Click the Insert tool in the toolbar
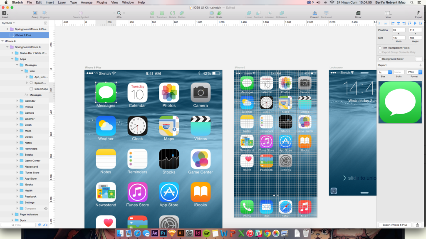The height and width of the screenshot is (239, 426). (x=5, y=13)
